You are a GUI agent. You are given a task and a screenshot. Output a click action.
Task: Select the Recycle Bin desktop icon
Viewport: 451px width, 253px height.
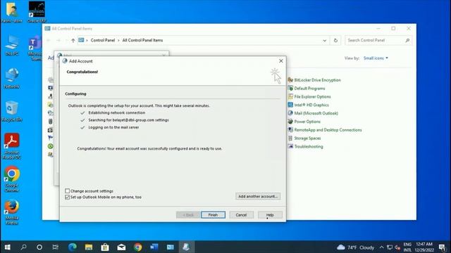pyautogui.click(x=12, y=111)
